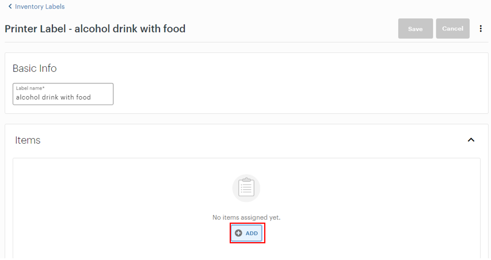
Task: Click the "No items assigned yet." message
Action: coord(246,217)
